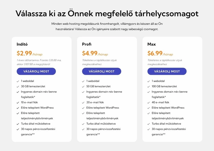The image size is (214, 151).
Task: Click Max plan's Előre telepített WordPress checkmark
Action: 149,108
